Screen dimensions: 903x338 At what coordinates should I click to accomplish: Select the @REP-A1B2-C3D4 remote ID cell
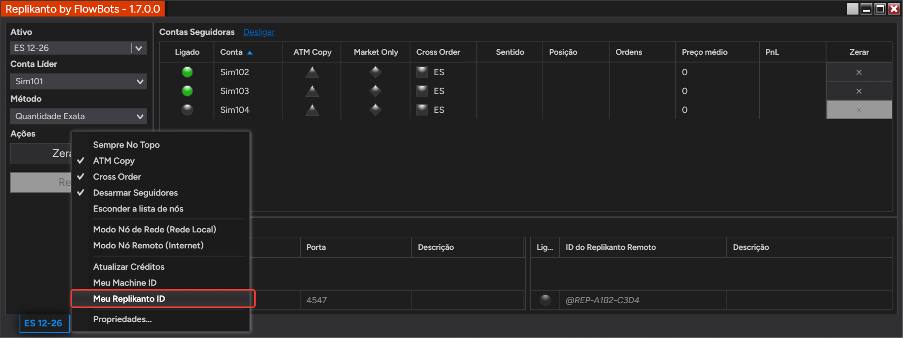tap(643, 300)
